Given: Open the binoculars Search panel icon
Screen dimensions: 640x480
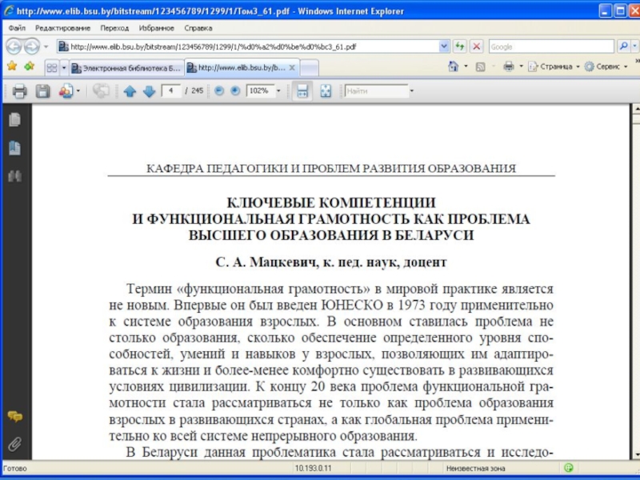Looking at the screenshot, I should click(x=14, y=176).
